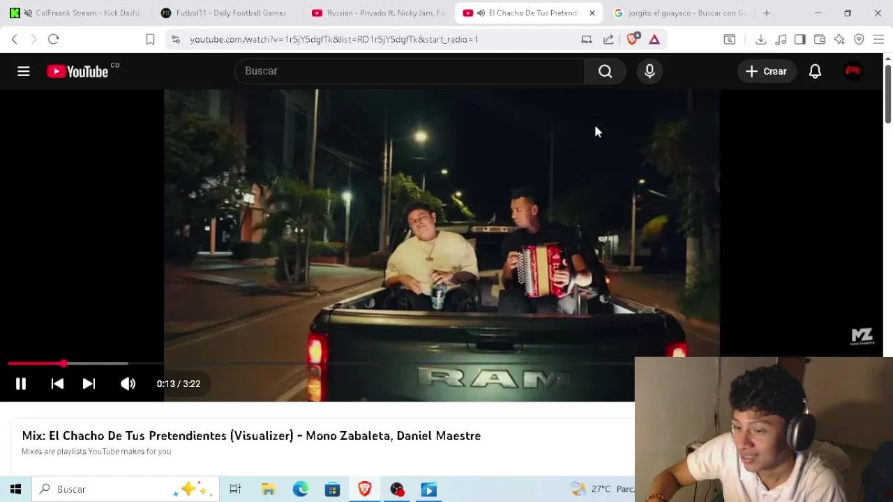Screen dimensions: 893x502
Task: Go forward in browser history
Action: point(33,40)
